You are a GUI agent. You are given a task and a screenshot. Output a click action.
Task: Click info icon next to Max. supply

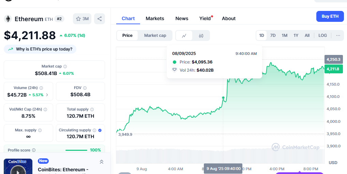[40, 130]
